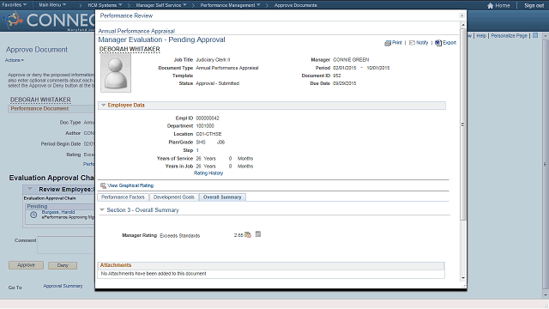This screenshot has width=549, height=309.
Task: Open the Rating History link
Action: 208,173
